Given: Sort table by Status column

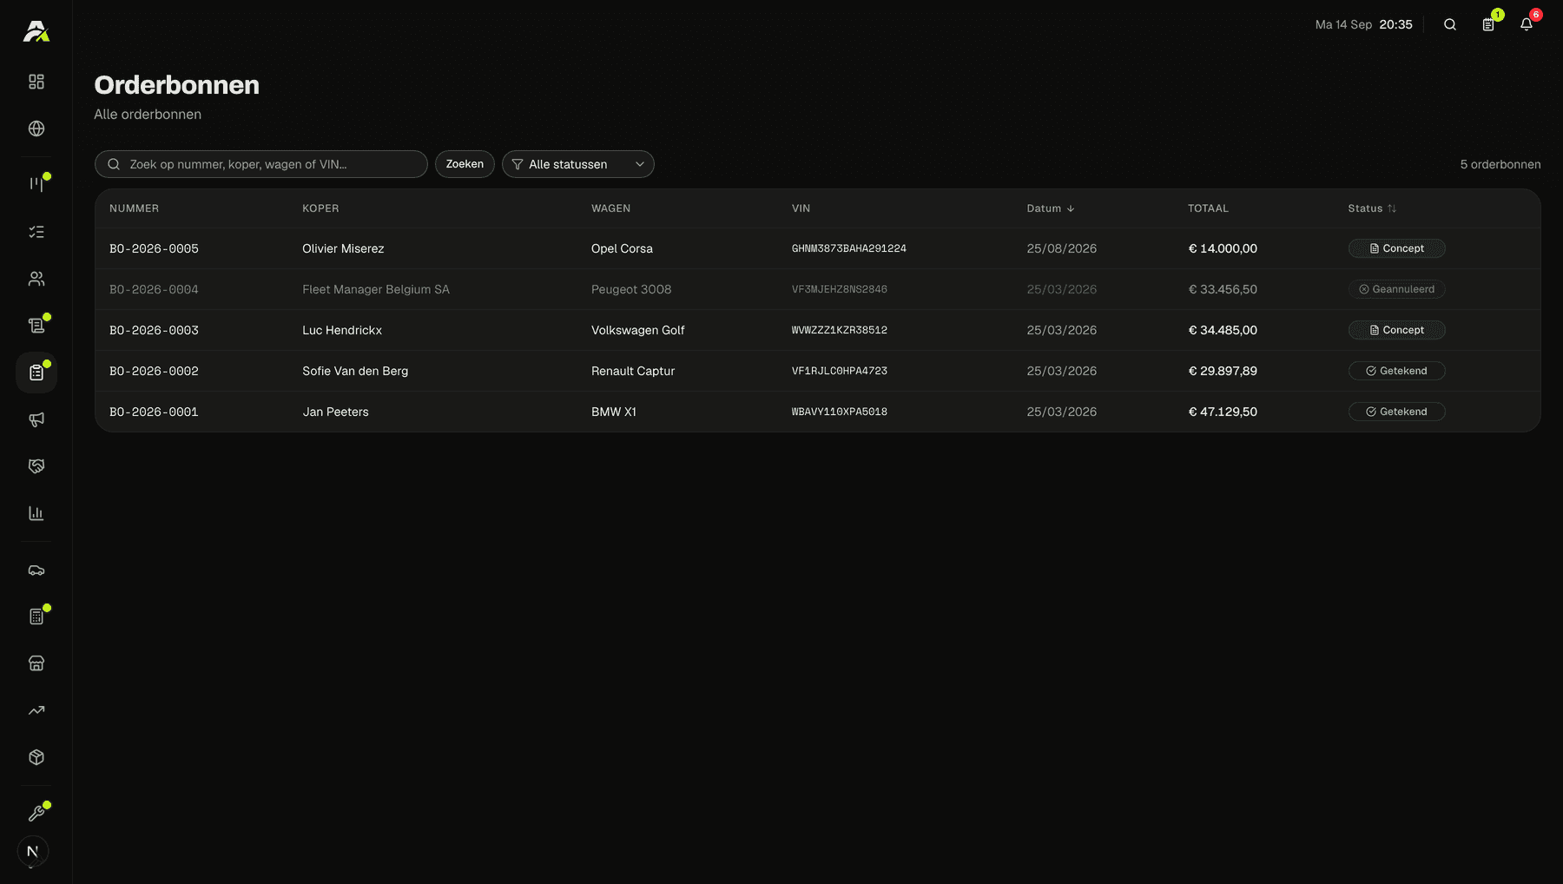Looking at the screenshot, I should tap(1372, 208).
